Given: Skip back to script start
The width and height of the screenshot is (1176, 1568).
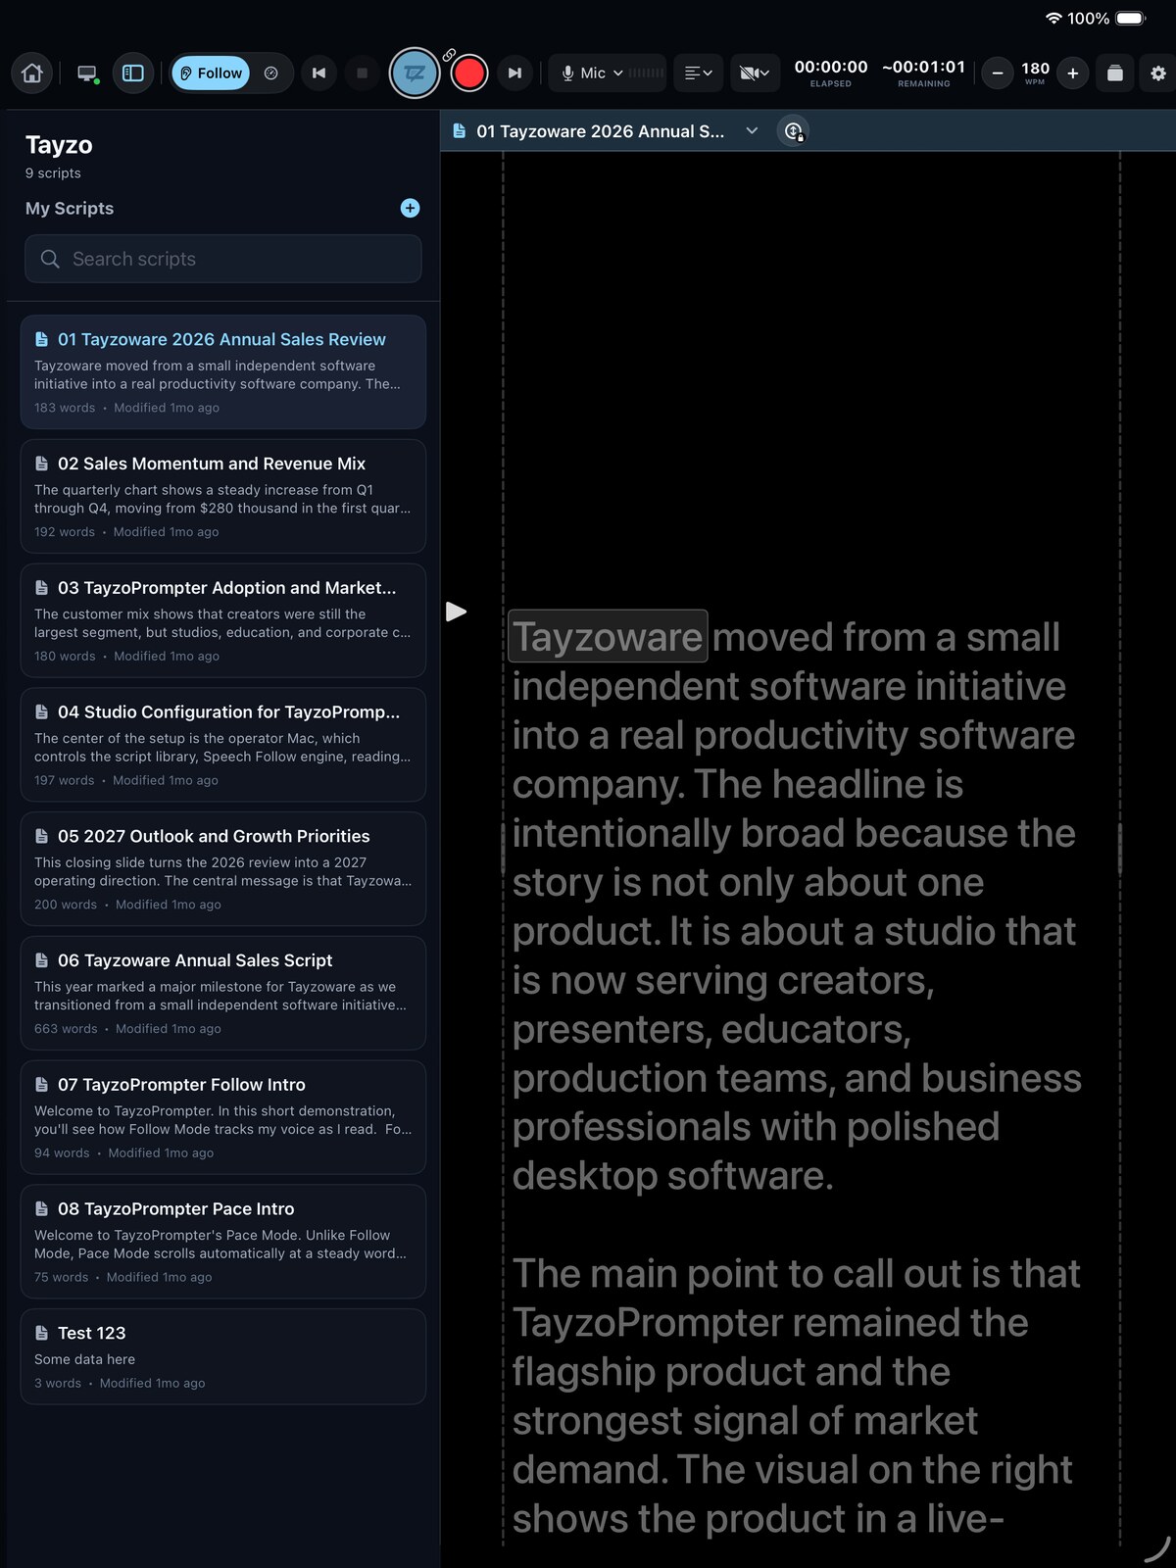Looking at the screenshot, I should coord(318,73).
